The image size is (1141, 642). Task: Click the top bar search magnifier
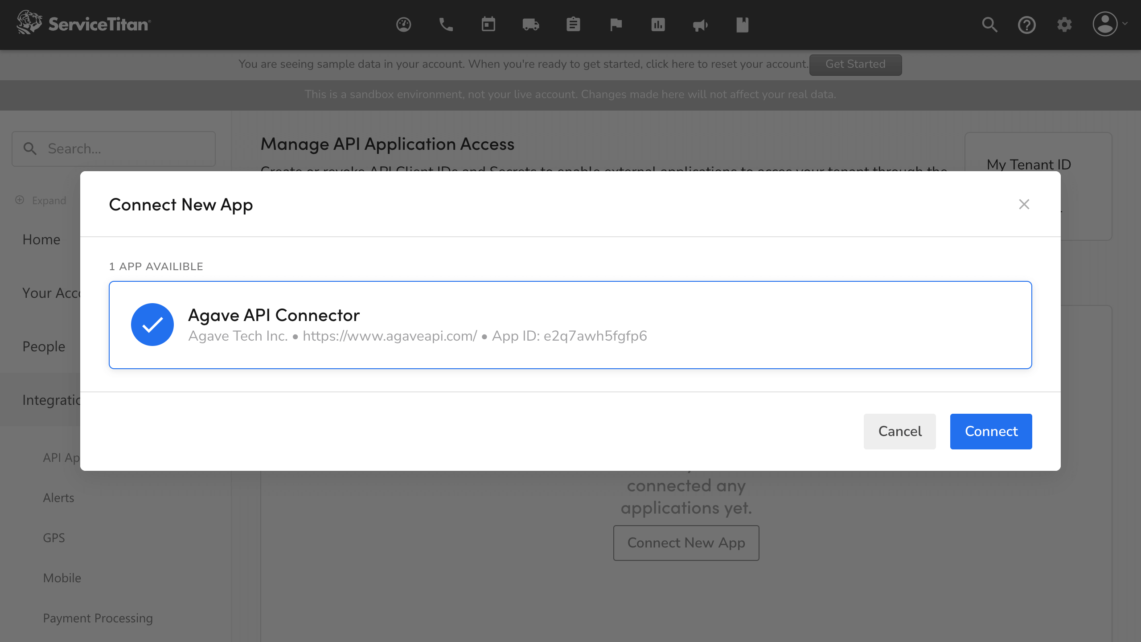pos(989,25)
